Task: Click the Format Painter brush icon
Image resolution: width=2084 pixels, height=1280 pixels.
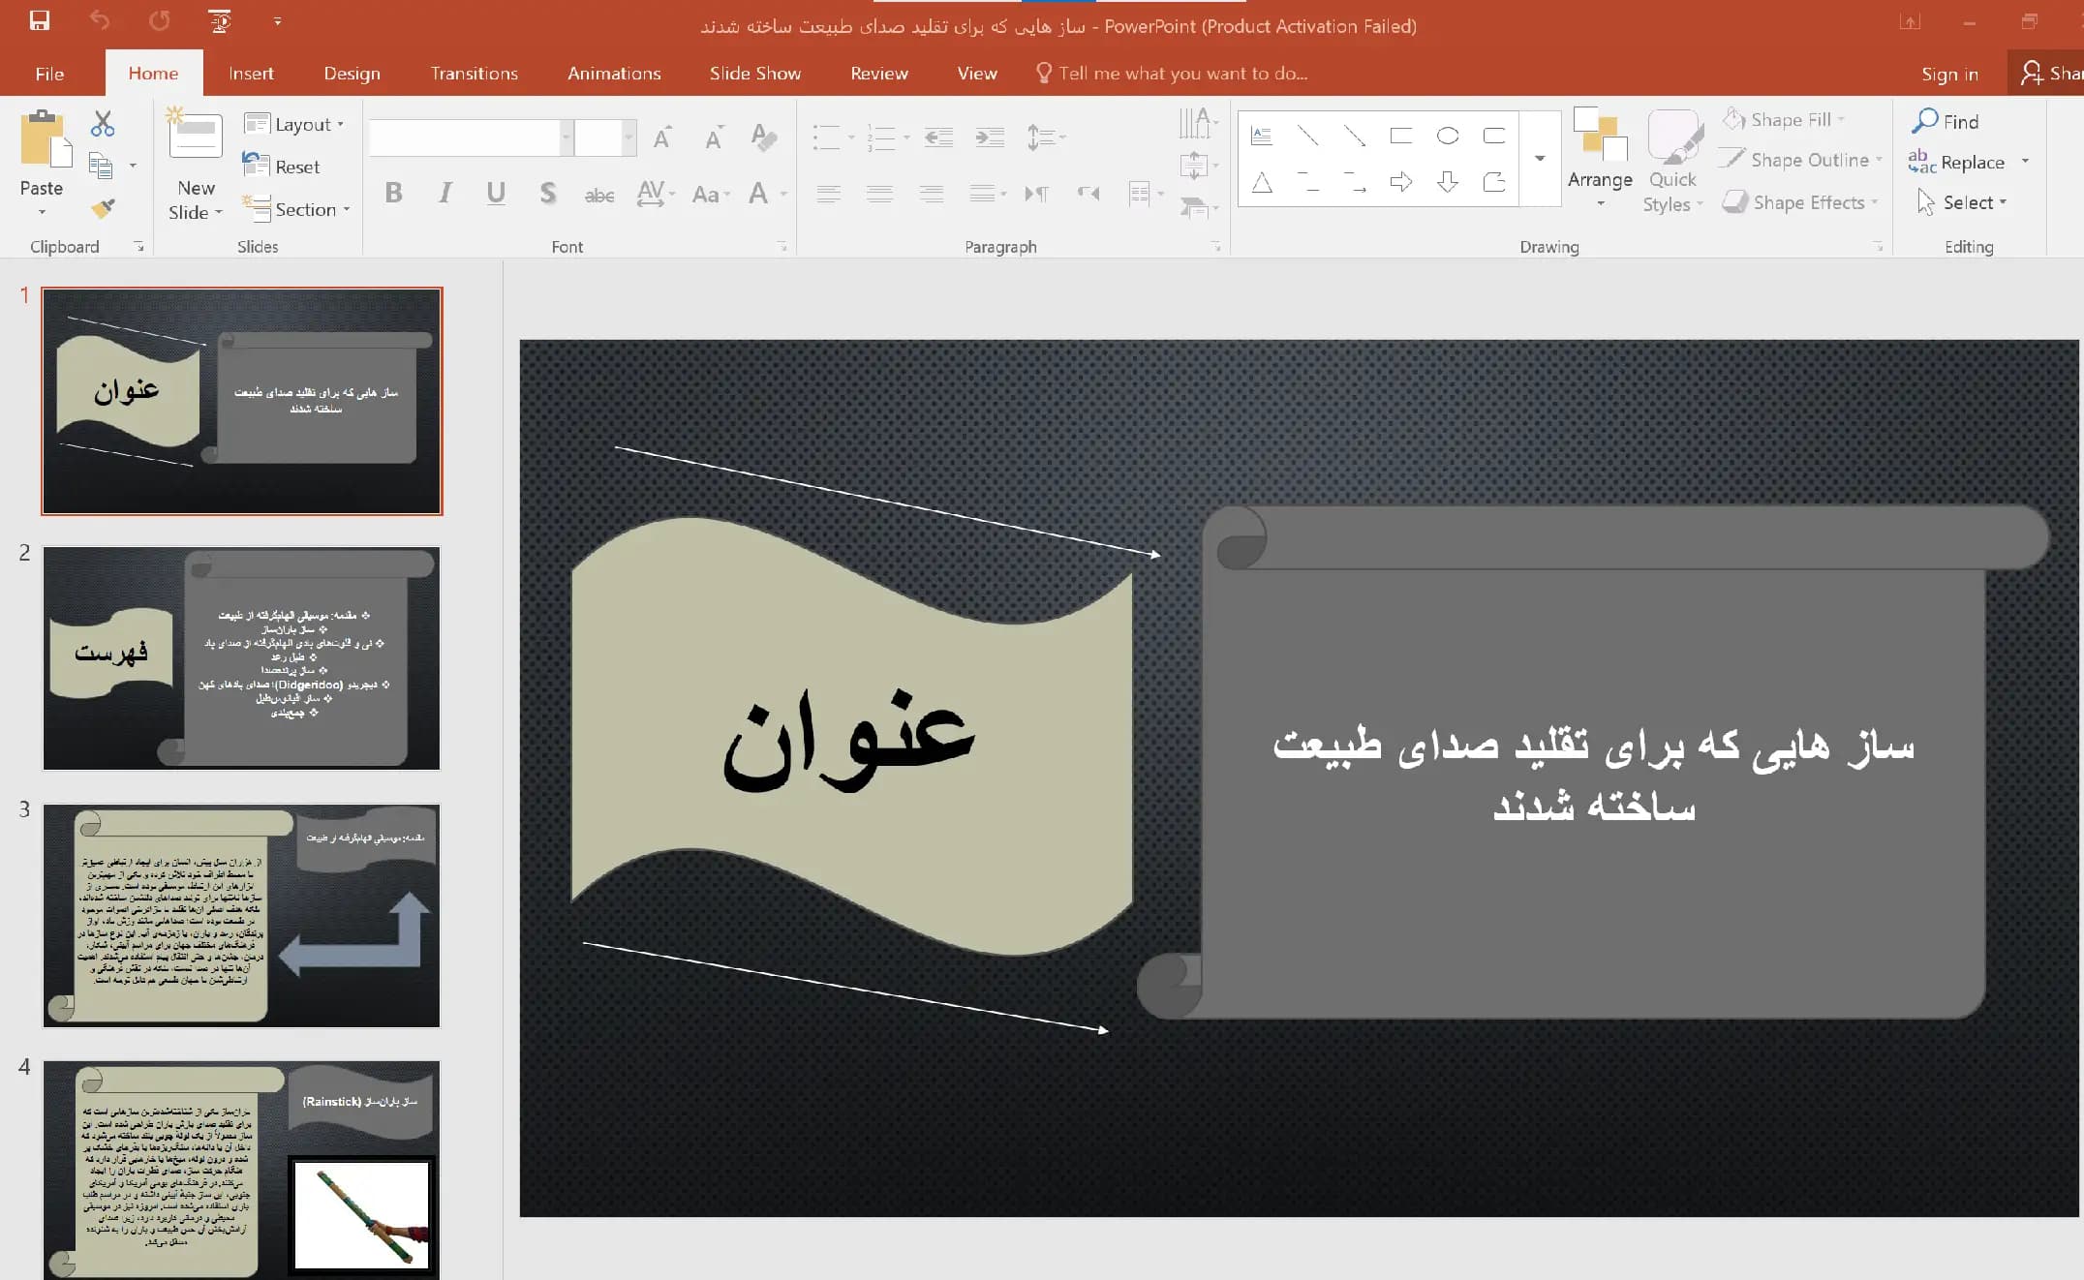Action: click(x=103, y=207)
